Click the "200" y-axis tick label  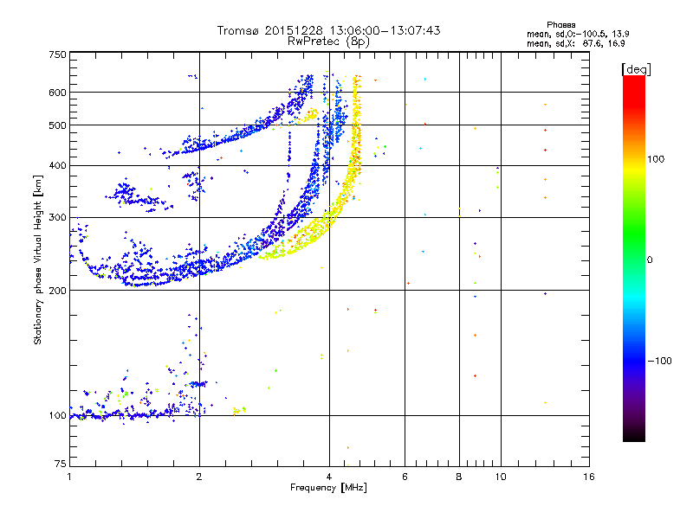pyautogui.click(x=57, y=291)
